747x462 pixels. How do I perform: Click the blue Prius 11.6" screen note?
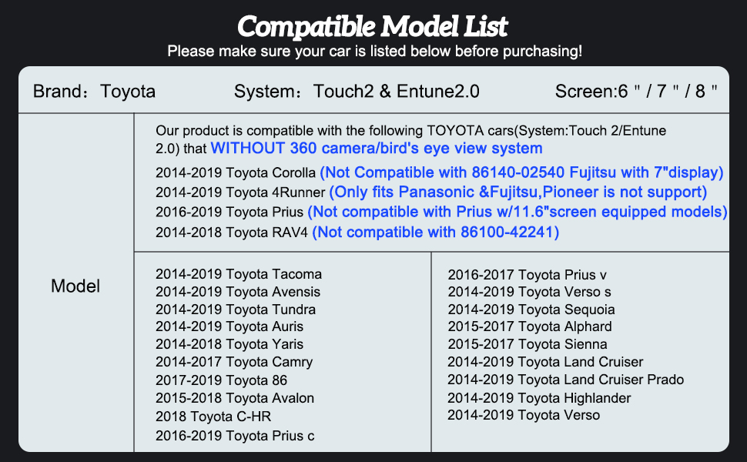[x=518, y=212]
